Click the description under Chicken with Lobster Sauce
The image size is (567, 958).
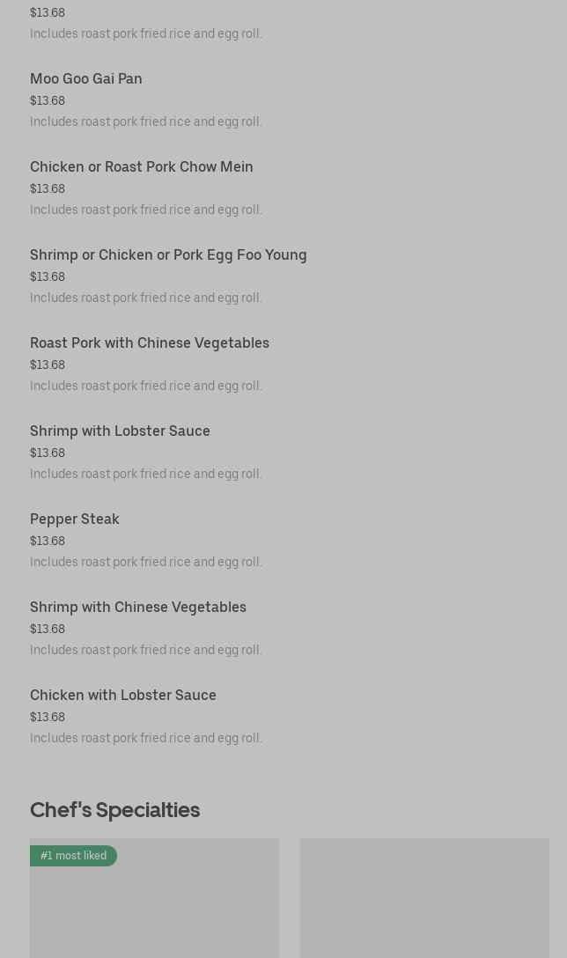pos(146,739)
